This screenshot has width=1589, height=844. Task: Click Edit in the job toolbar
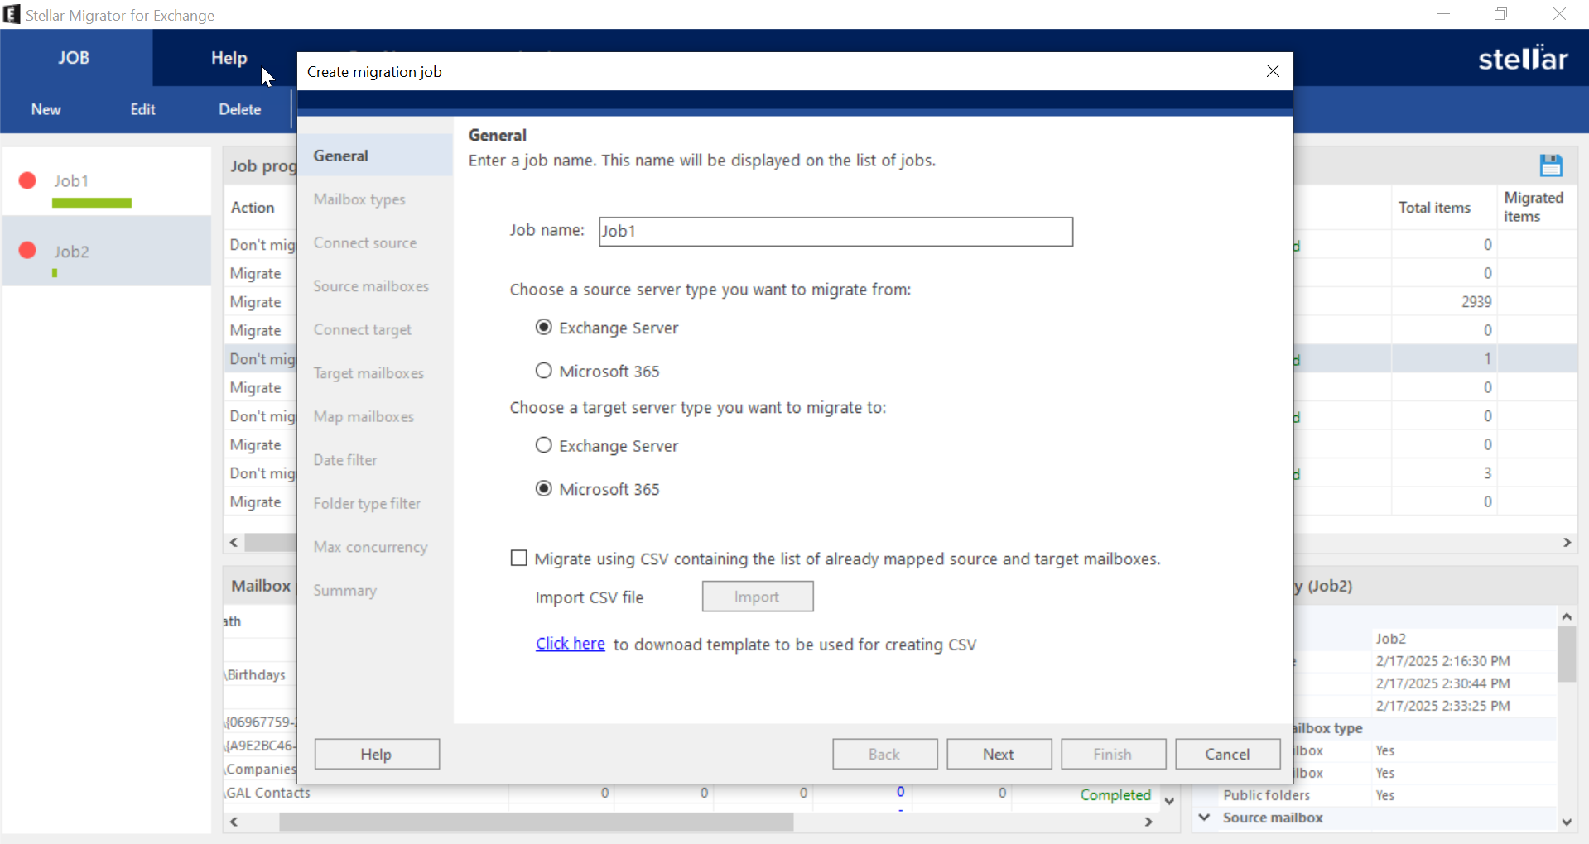(142, 109)
